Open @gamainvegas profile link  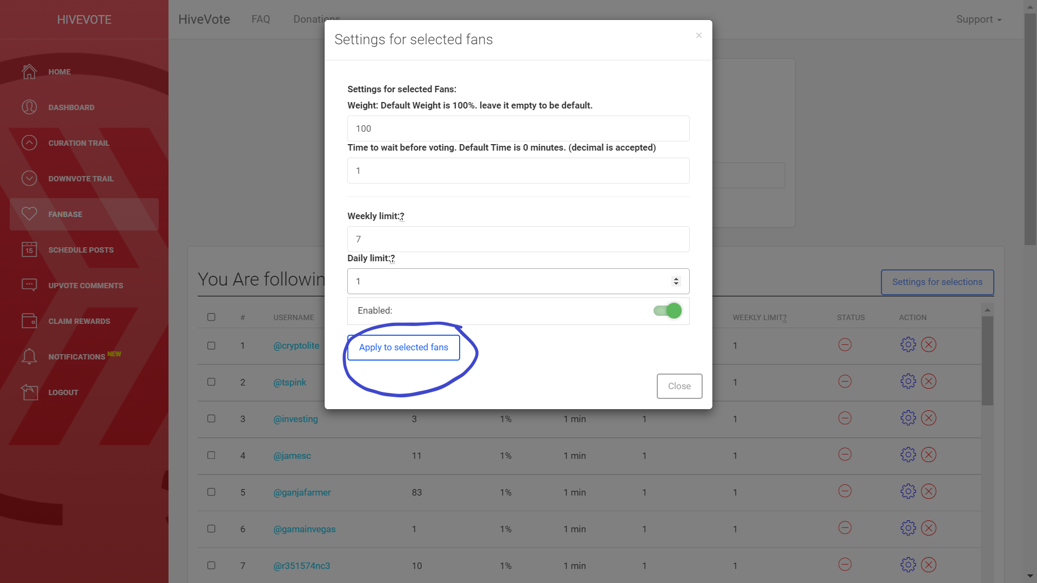(x=304, y=529)
